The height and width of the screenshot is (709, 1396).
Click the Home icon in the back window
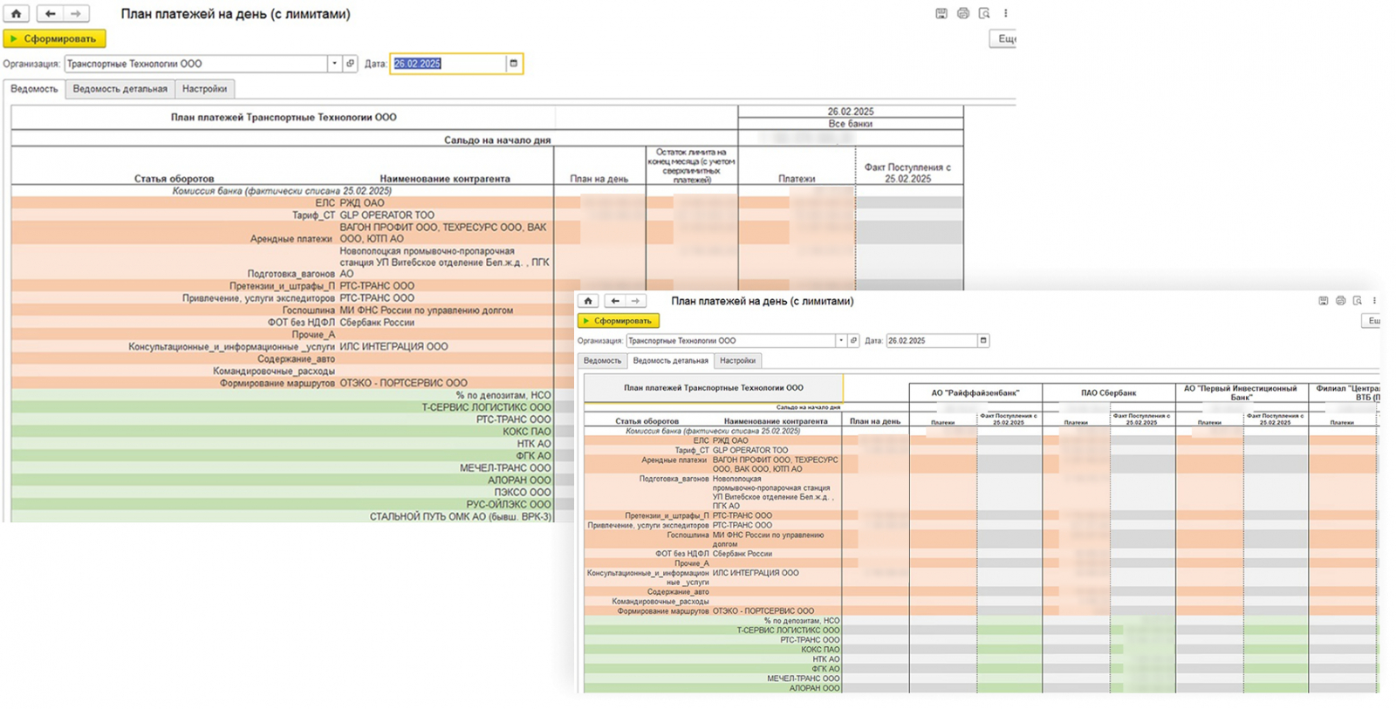[x=16, y=14]
